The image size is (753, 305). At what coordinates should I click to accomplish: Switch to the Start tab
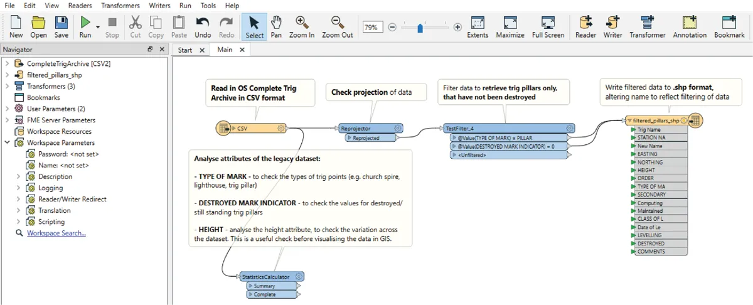(185, 50)
